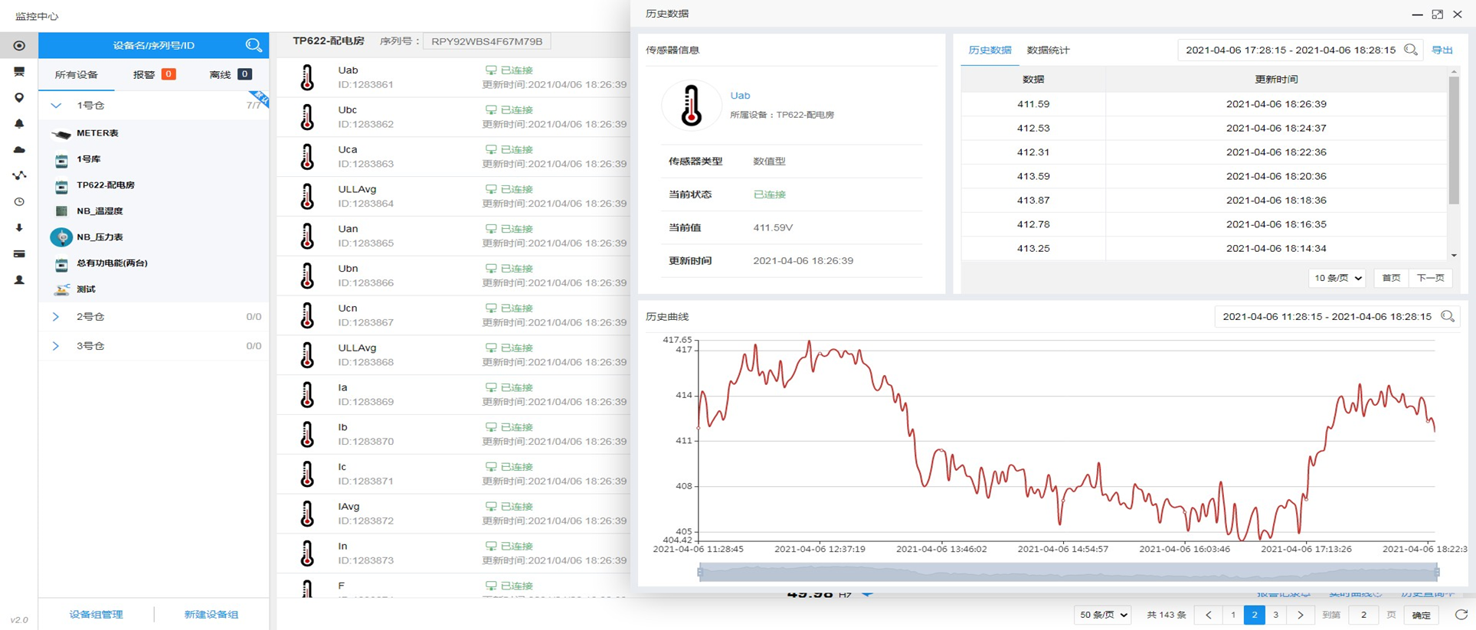
Task: Click the history data date search icon
Action: click(x=1410, y=50)
